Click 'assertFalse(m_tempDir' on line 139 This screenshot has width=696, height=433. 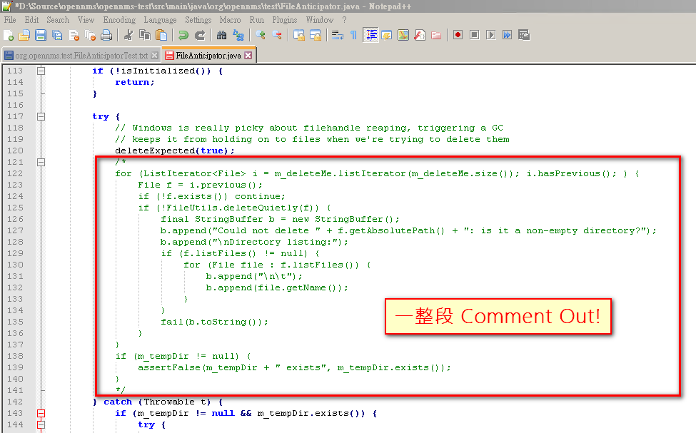[x=198, y=367]
